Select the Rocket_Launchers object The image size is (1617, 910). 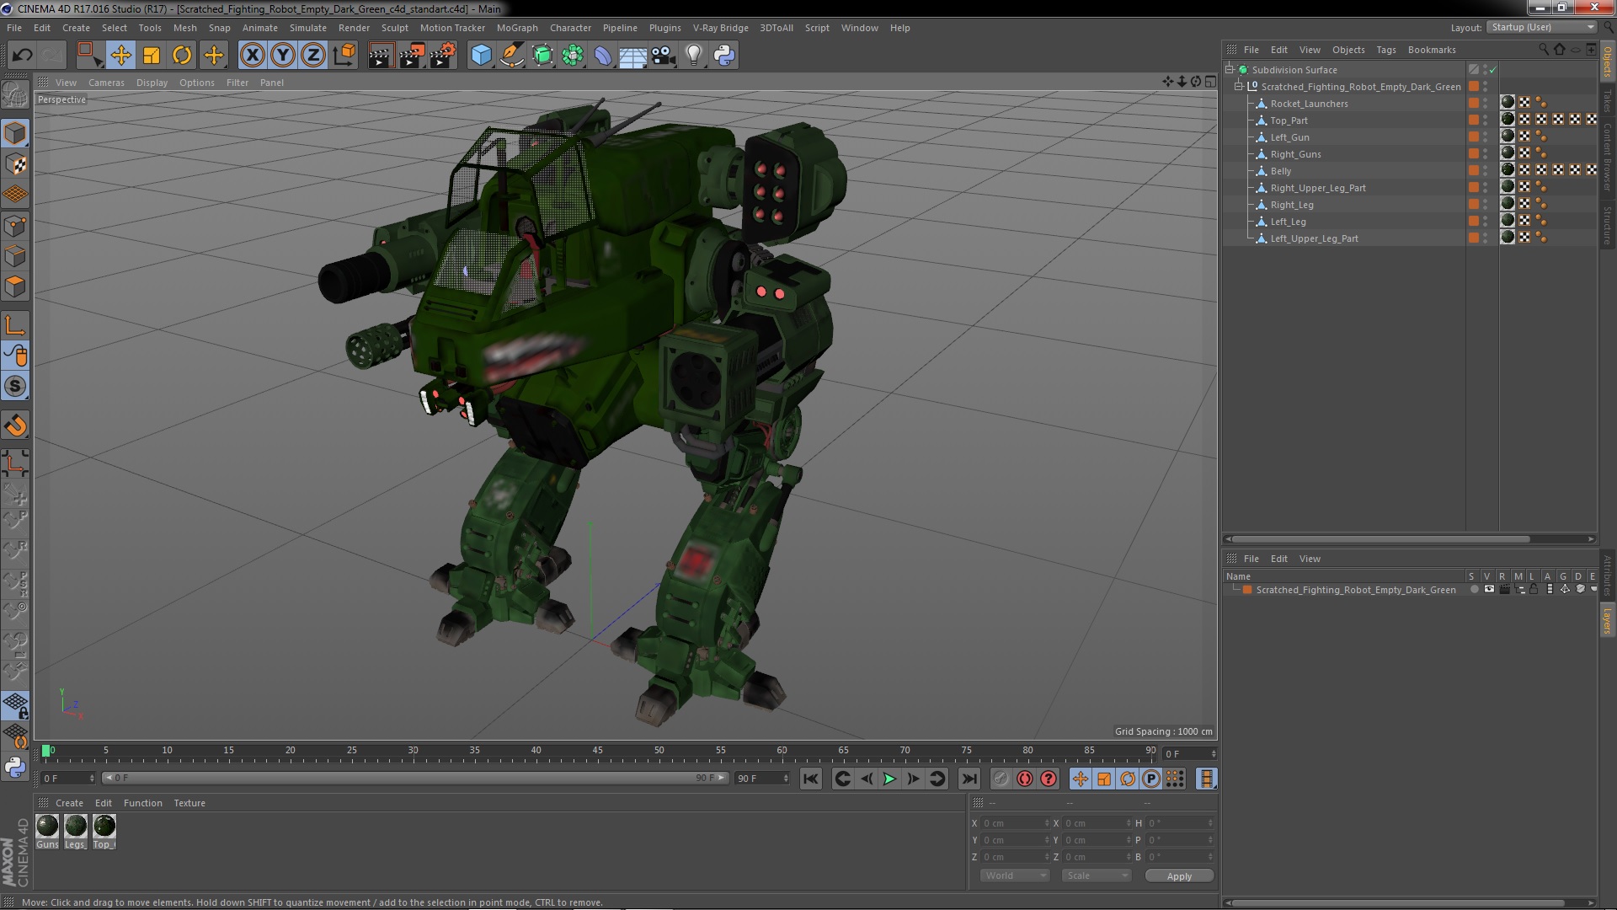click(x=1309, y=104)
